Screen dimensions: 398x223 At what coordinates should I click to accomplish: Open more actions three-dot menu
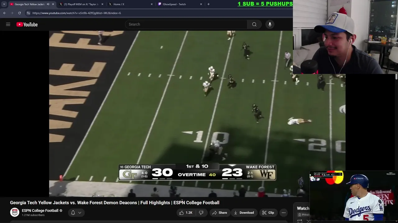pyautogui.click(x=284, y=212)
